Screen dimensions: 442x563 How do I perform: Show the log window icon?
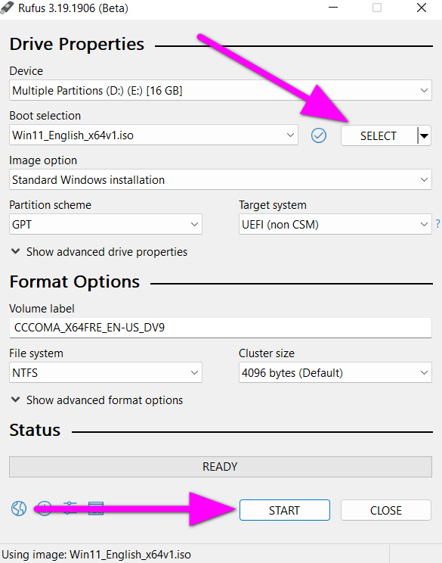[x=96, y=509]
